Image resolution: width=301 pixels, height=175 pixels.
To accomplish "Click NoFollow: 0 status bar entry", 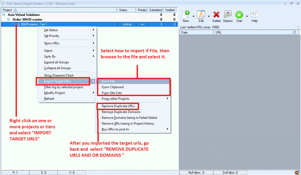I will point(196,173).
